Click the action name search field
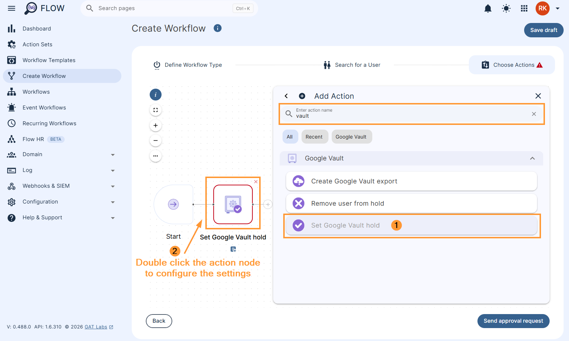 click(411, 114)
